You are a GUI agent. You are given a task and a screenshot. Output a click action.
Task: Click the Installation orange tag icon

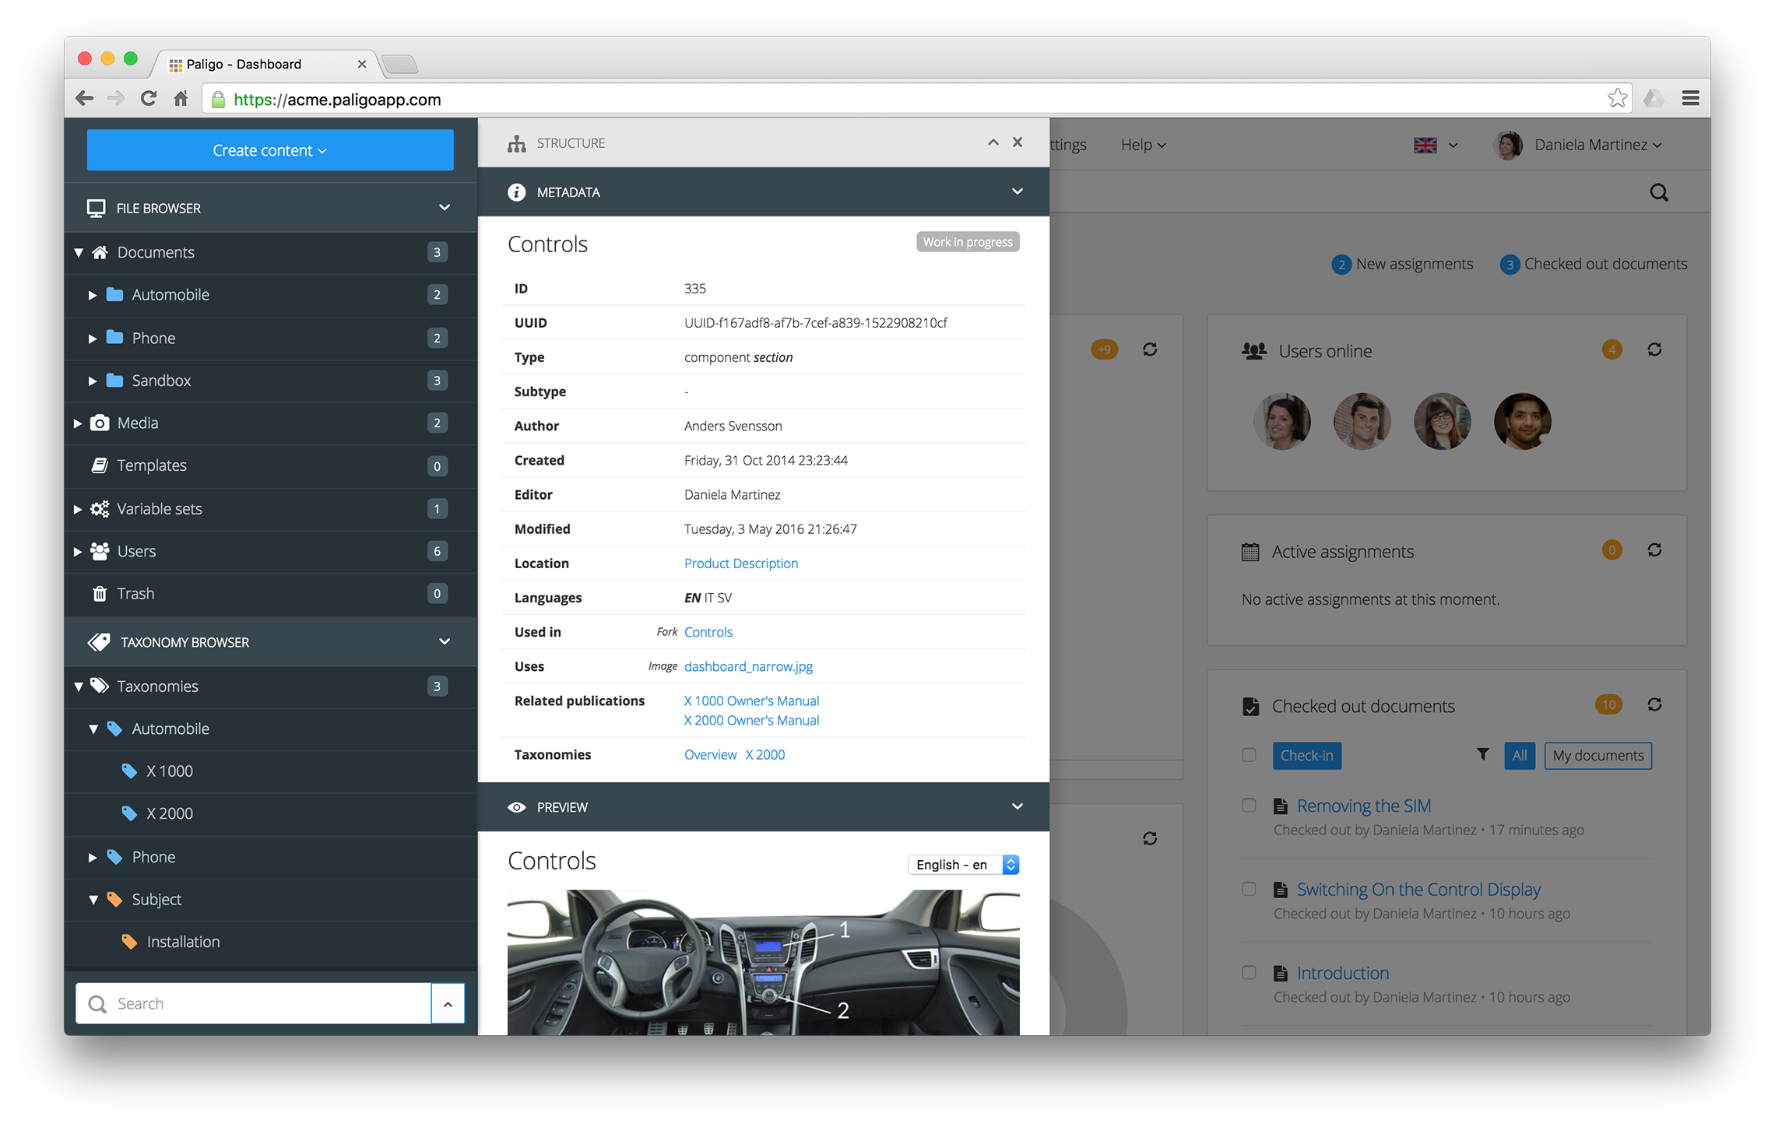130,942
